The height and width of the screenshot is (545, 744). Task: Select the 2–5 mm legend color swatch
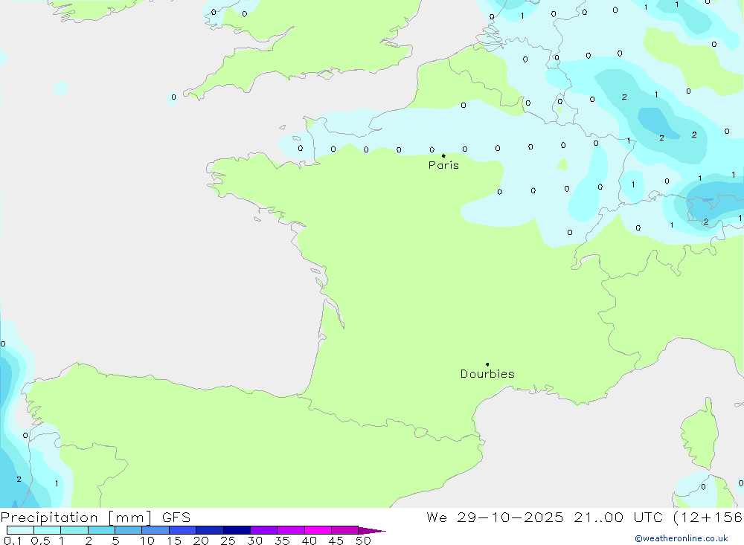coord(101,530)
